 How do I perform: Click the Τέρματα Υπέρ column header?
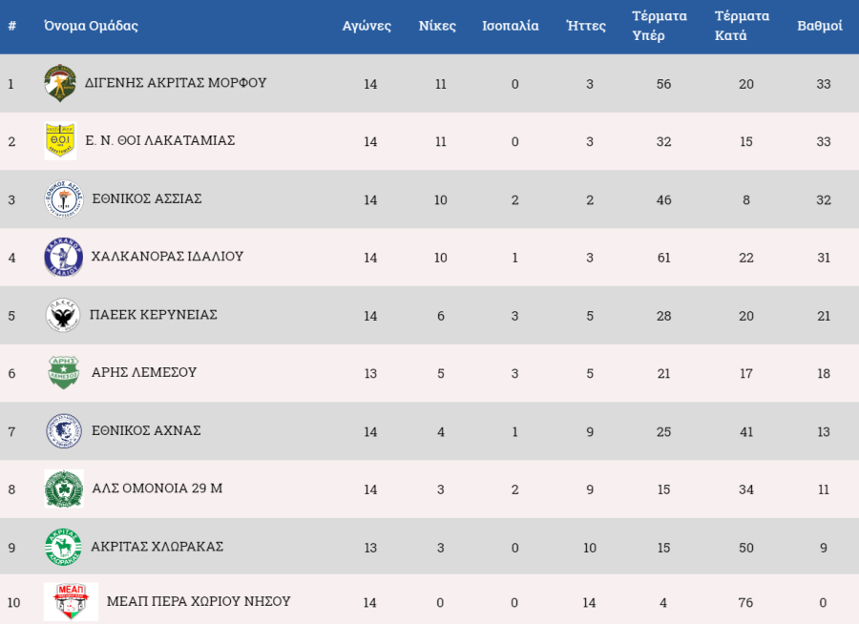point(659,26)
